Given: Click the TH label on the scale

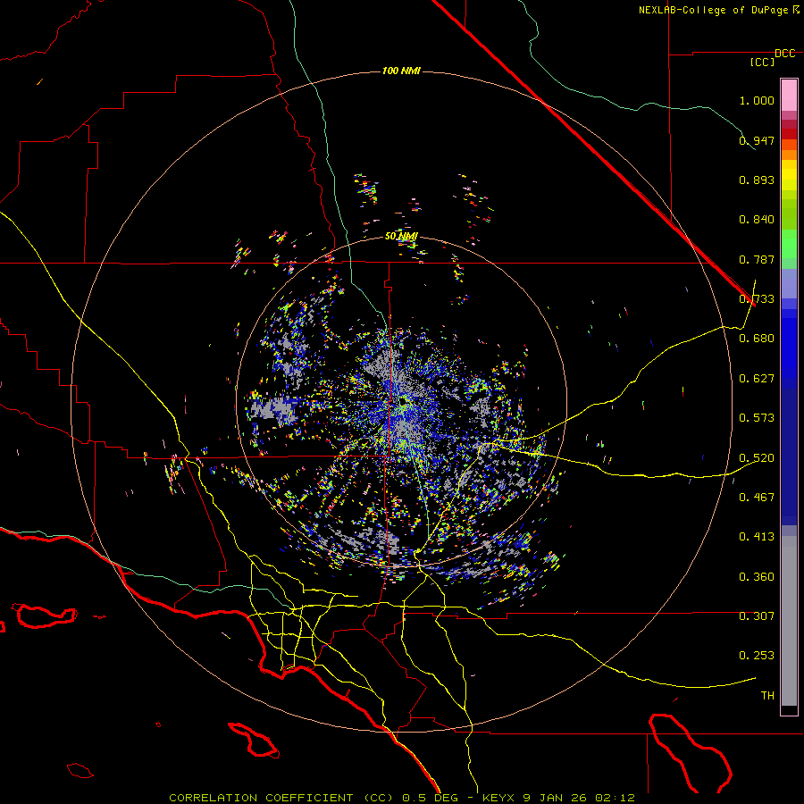Looking at the screenshot, I should pyautogui.click(x=767, y=696).
